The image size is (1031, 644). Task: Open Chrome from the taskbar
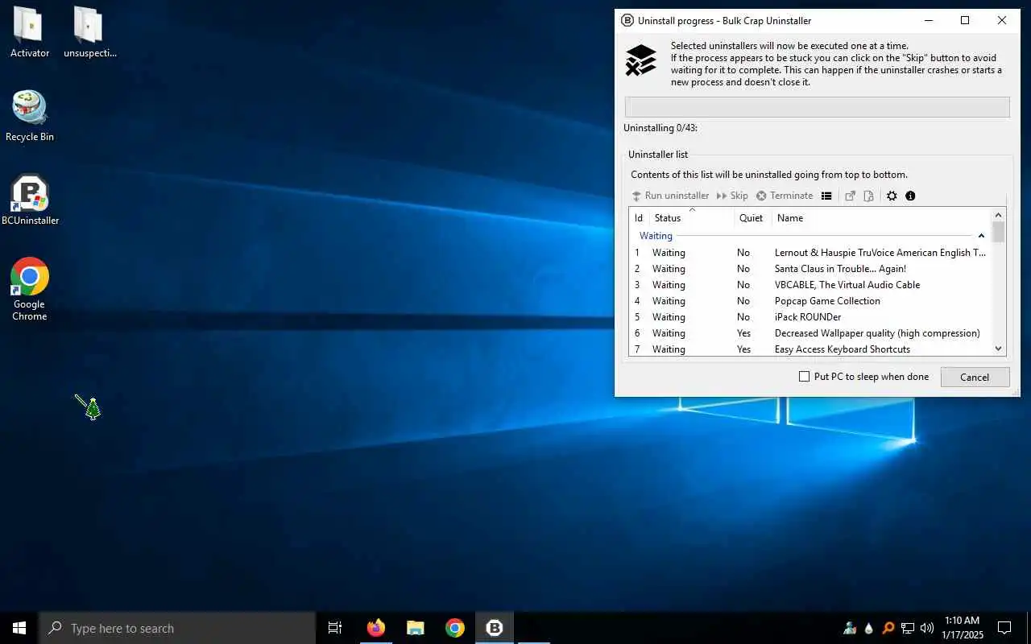click(455, 628)
